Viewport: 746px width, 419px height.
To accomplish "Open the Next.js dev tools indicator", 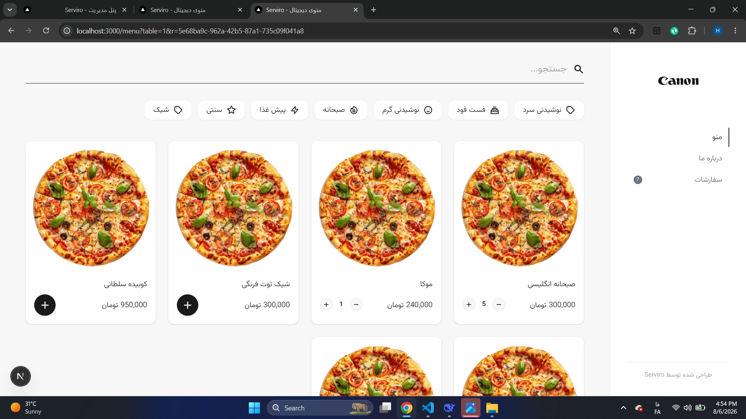I will coord(20,376).
